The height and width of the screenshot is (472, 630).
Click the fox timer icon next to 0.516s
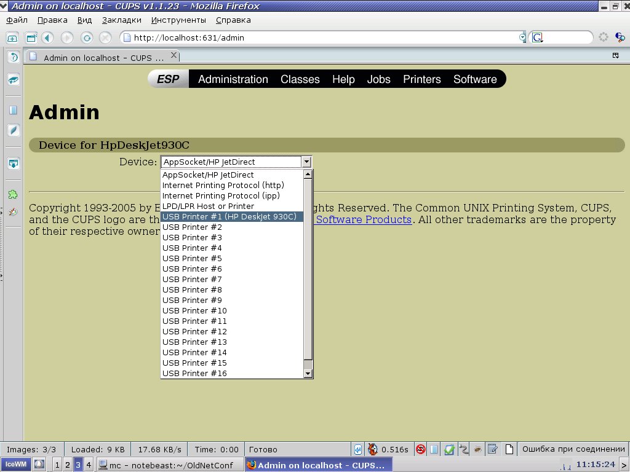(373, 449)
